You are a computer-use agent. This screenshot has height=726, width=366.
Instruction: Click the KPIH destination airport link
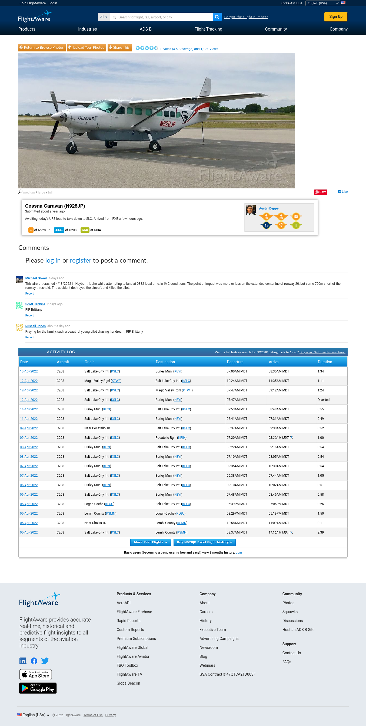[x=182, y=438]
